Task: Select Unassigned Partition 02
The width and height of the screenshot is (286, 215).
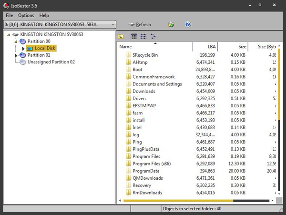Action: coord(51,62)
